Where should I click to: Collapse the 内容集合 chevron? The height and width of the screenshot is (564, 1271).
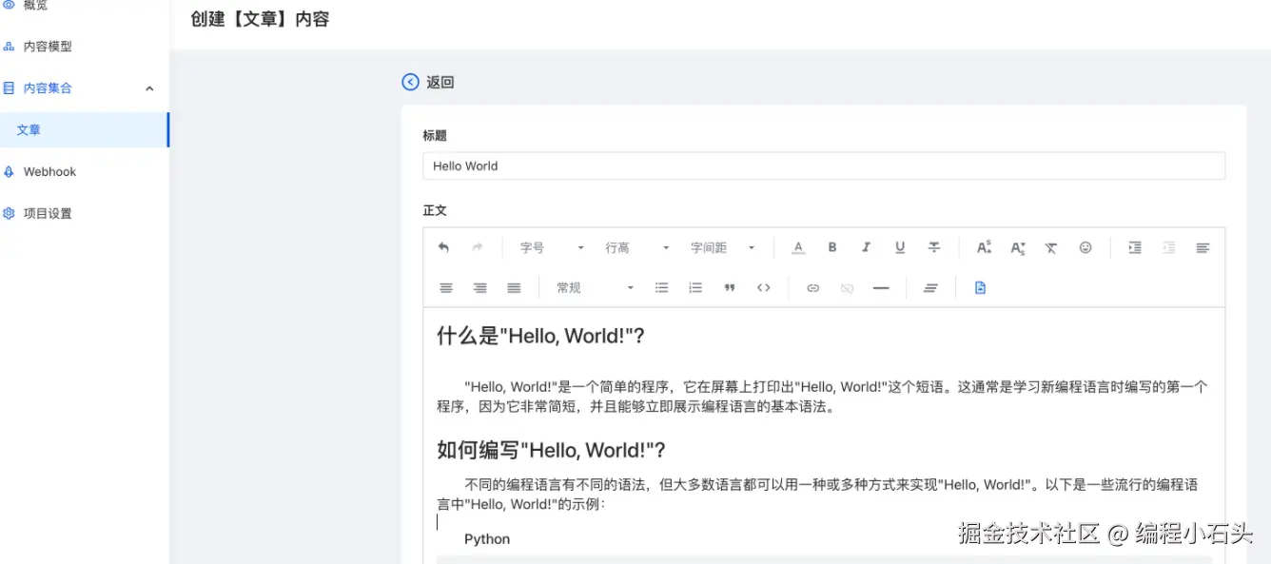pyautogui.click(x=149, y=88)
